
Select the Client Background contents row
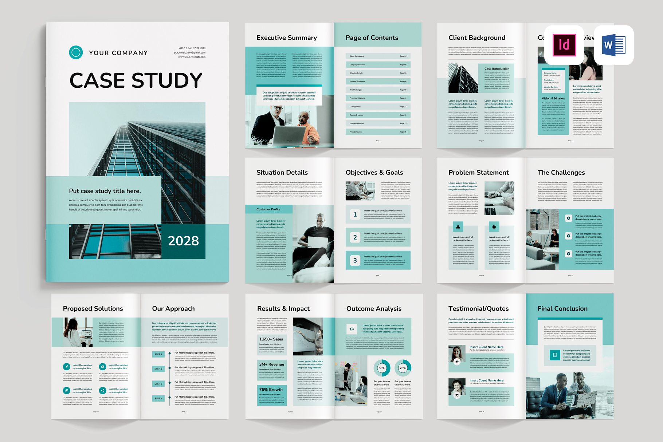(378, 56)
